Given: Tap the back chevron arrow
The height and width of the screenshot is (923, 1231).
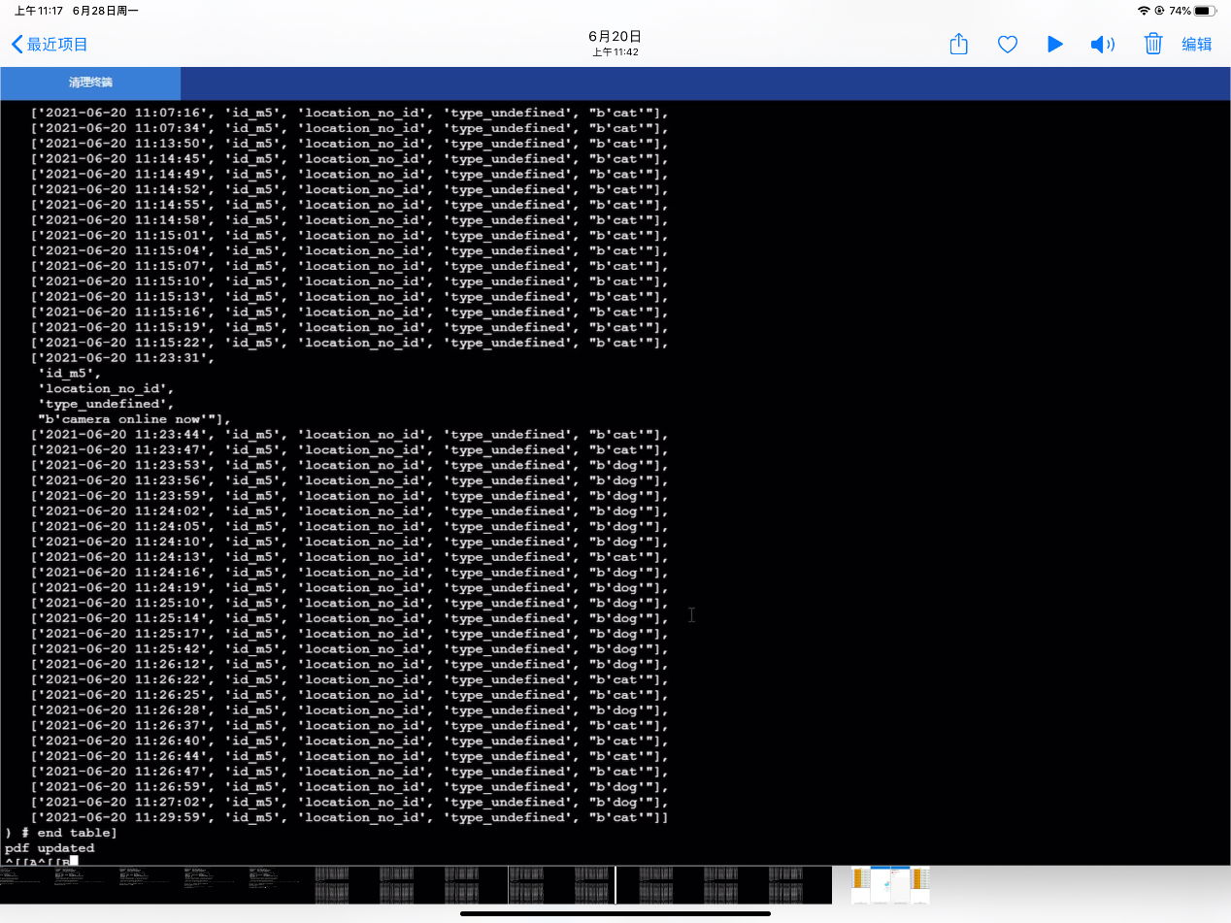Looking at the screenshot, I should tap(17, 44).
